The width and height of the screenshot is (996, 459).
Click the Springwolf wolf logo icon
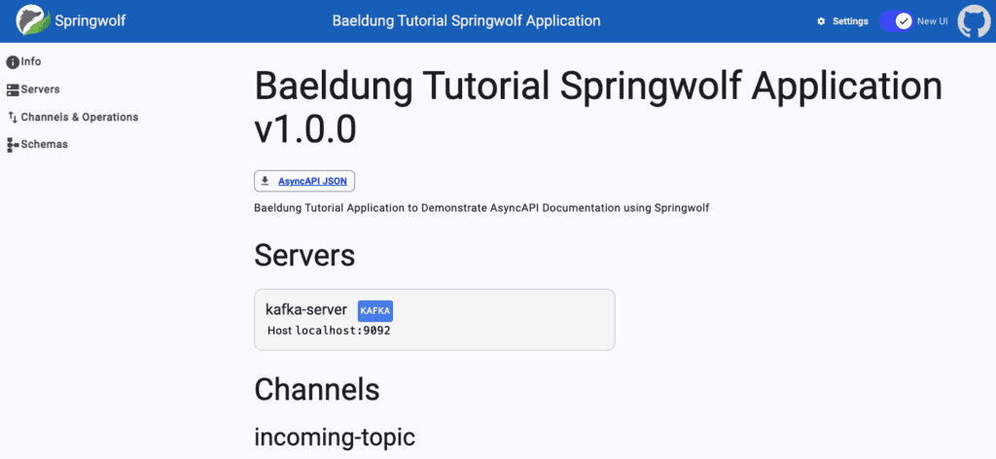(32, 21)
